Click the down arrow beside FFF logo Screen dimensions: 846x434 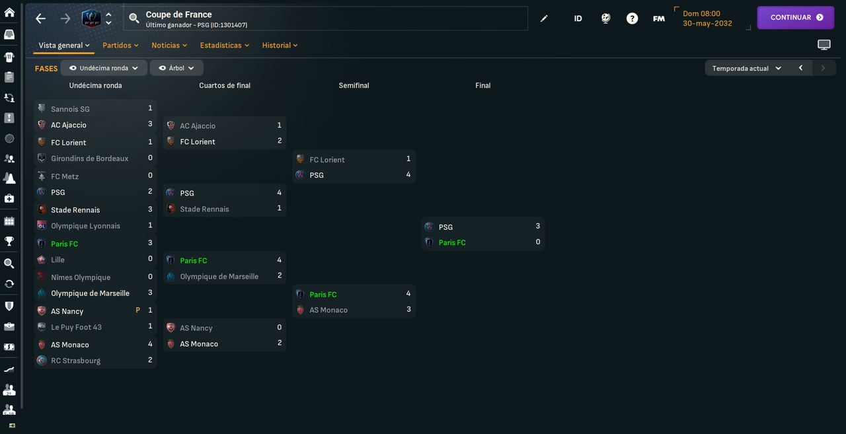tap(109, 22)
